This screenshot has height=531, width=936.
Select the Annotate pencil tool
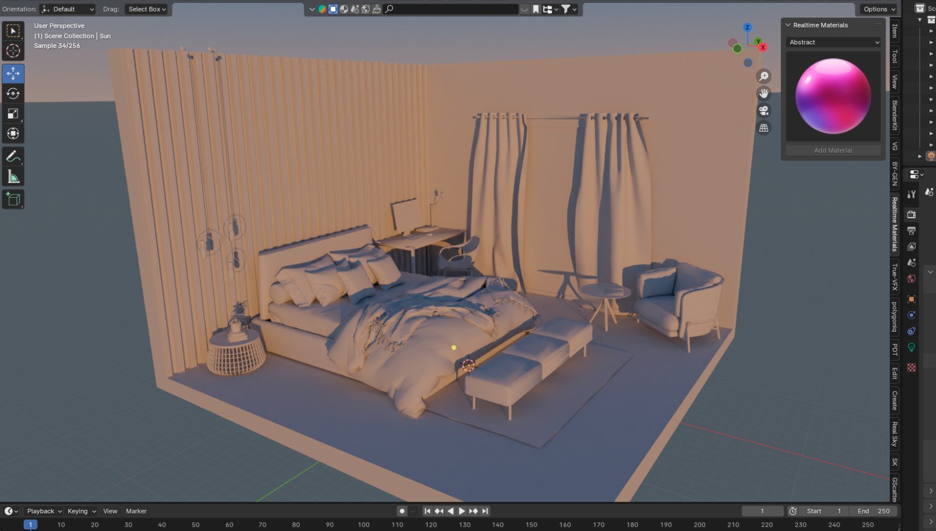click(x=13, y=156)
